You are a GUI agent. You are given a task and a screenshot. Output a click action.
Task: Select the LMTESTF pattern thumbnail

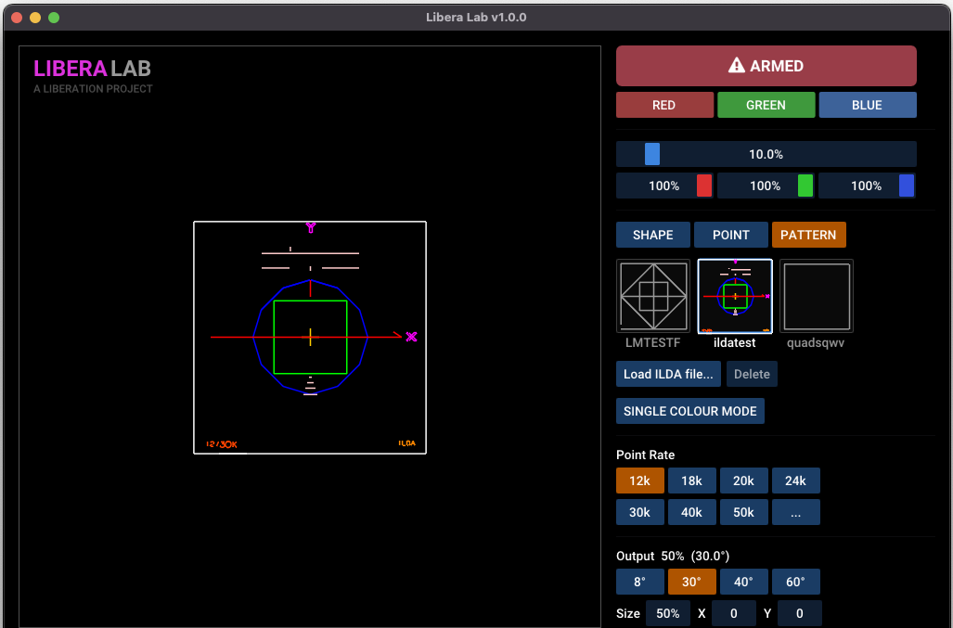tap(653, 297)
